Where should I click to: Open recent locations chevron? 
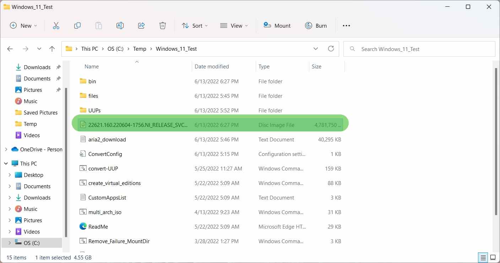pos(39,49)
